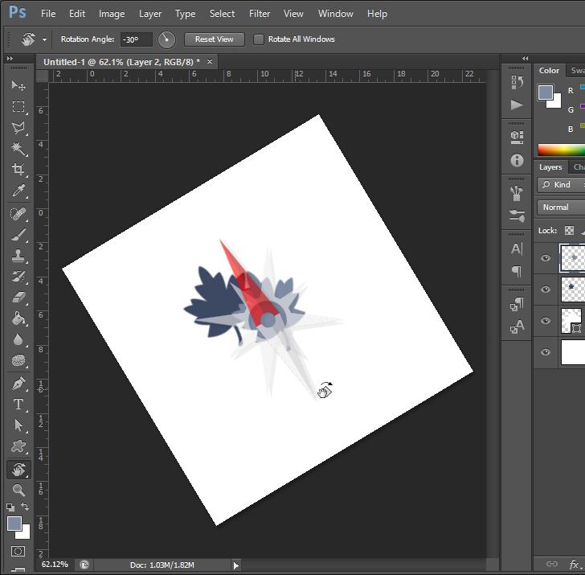Open the status bar info arrow menu

coord(235,565)
